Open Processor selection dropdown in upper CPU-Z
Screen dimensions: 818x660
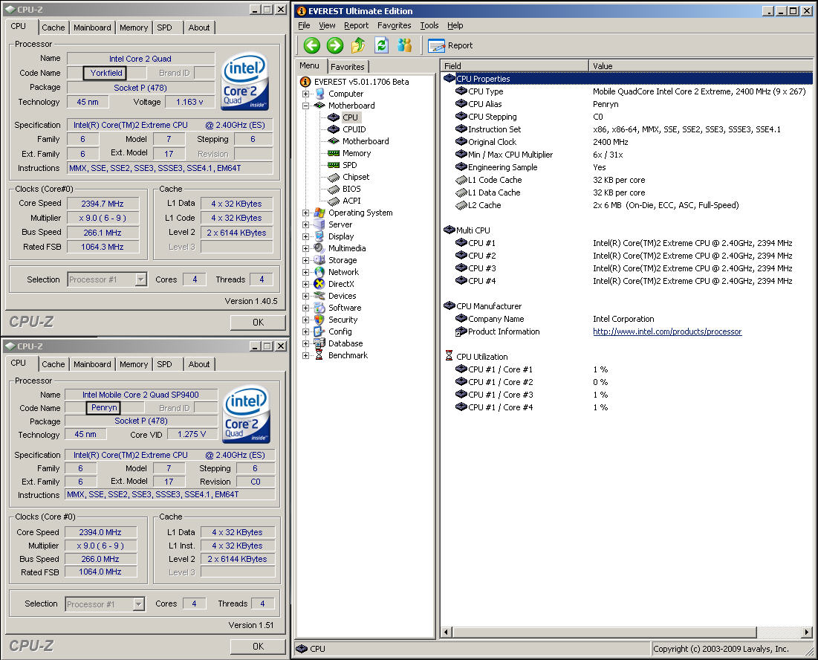point(141,279)
